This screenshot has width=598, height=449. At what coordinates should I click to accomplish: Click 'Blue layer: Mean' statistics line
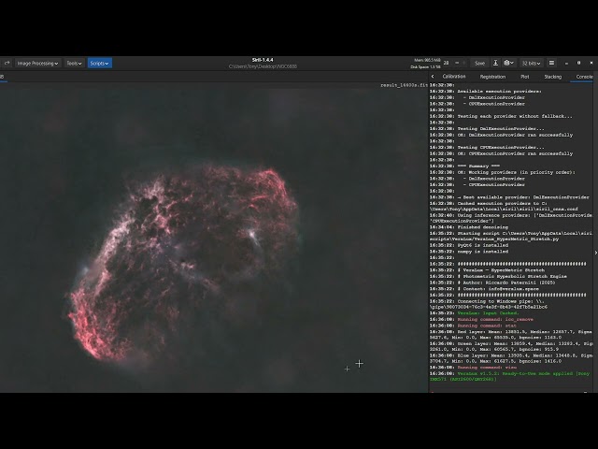(511, 358)
